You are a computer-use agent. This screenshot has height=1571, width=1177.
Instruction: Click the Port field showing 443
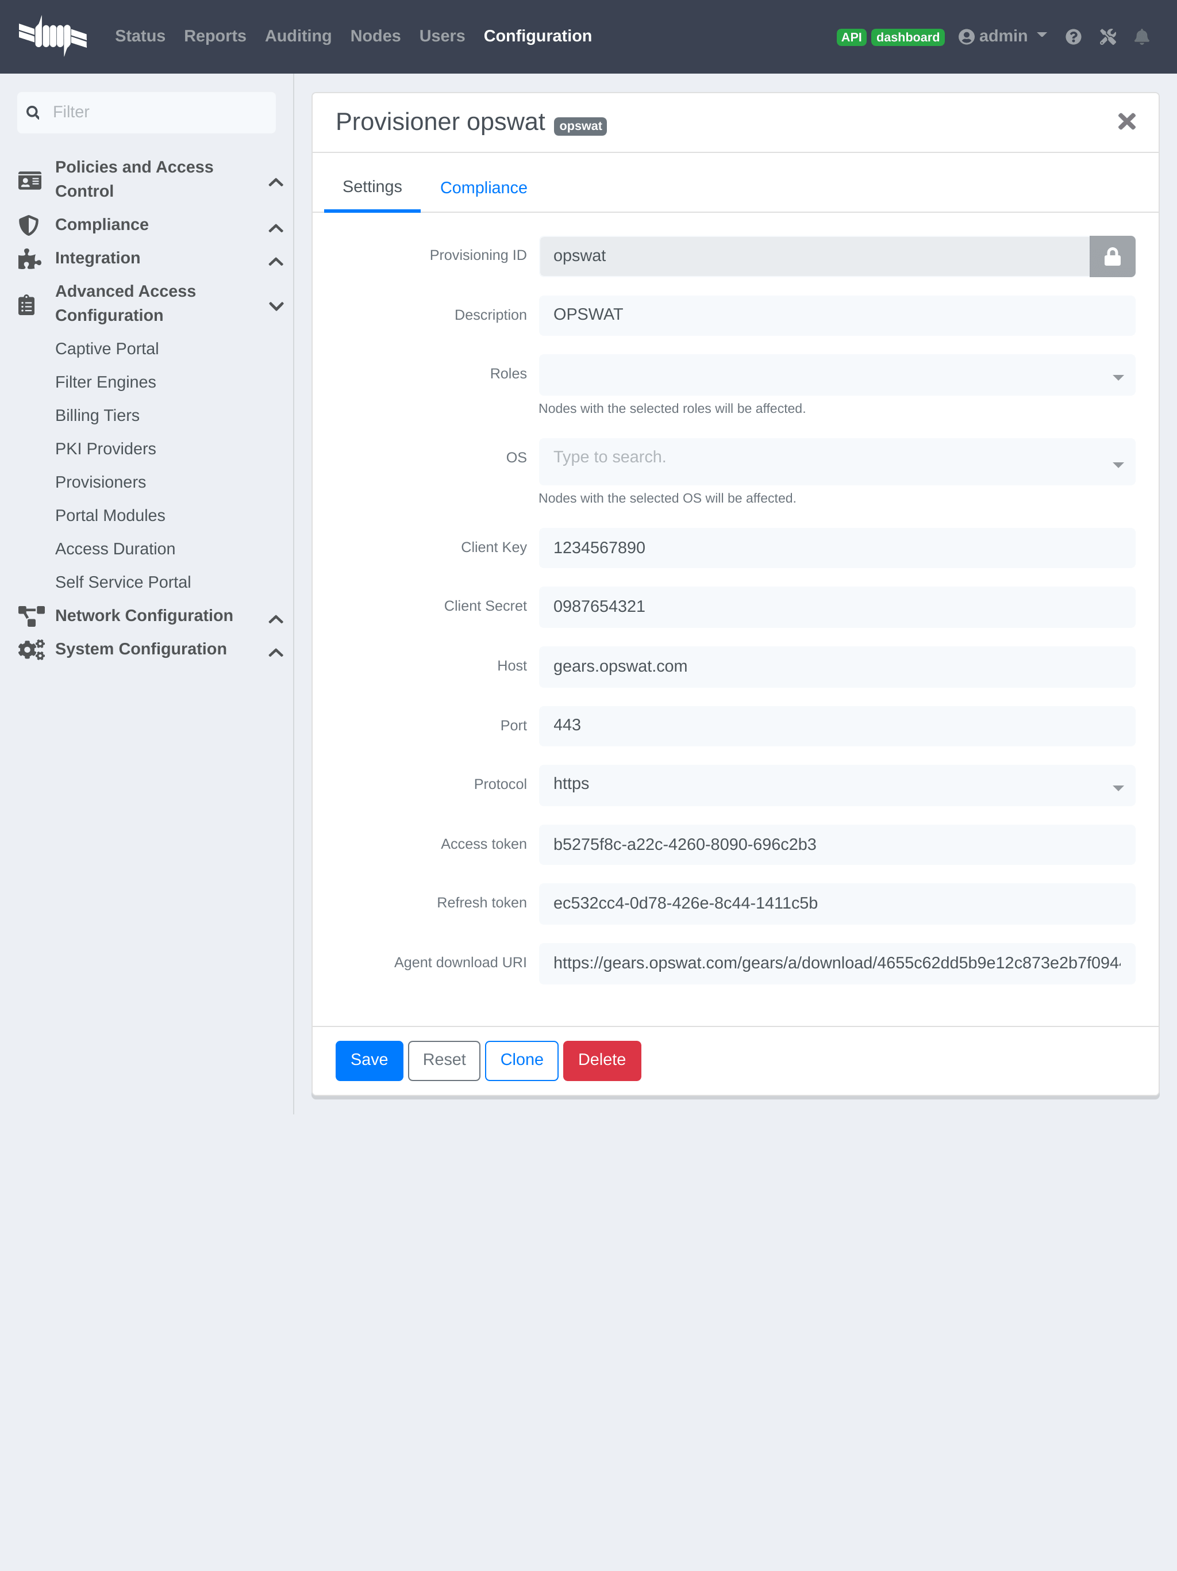pos(836,726)
